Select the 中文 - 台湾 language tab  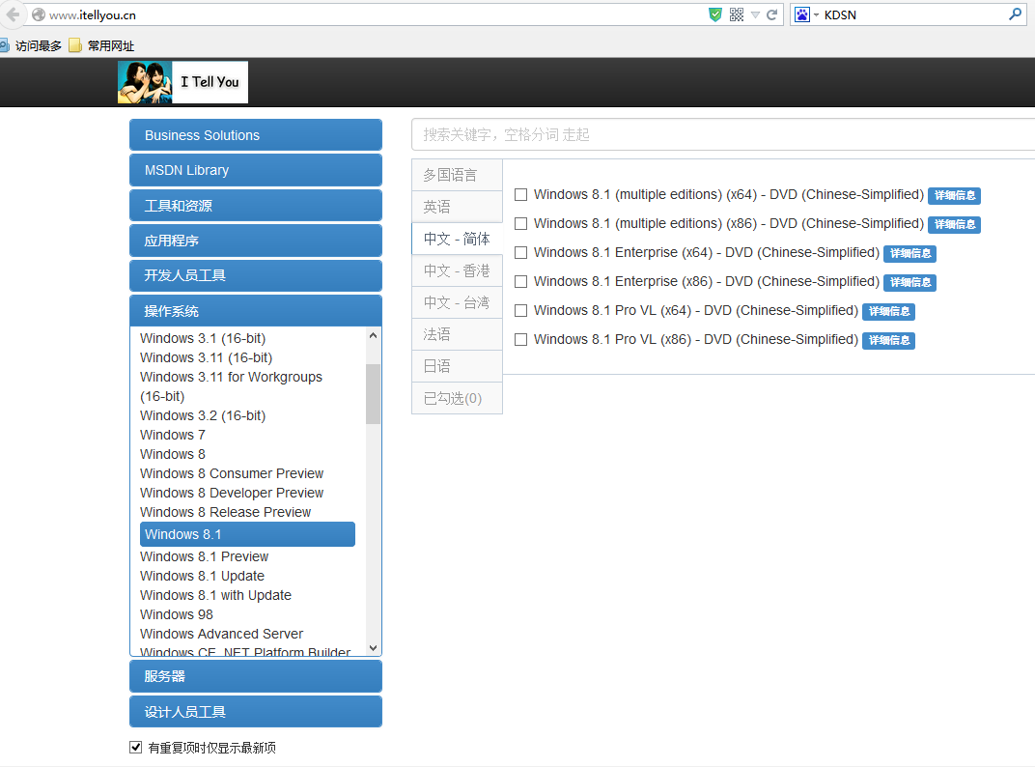[x=457, y=302]
